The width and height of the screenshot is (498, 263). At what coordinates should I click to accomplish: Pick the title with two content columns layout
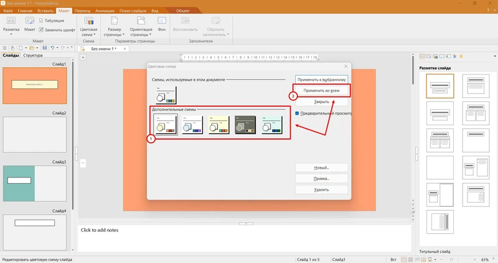point(476,114)
